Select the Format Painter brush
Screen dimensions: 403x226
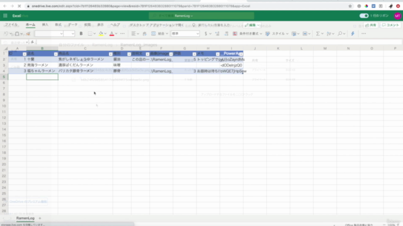coord(28,33)
